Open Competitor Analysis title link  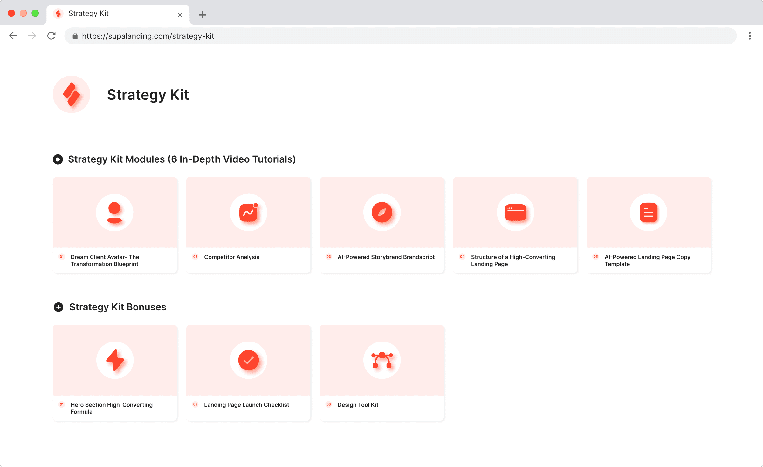tap(232, 257)
